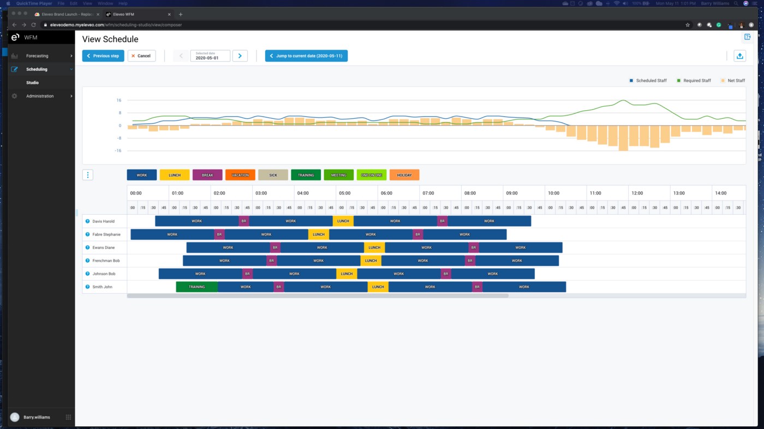Image resolution: width=764 pixels, height=429 pixels.
Task: Click the export schedule icon
Action: [x=739, y=56]
